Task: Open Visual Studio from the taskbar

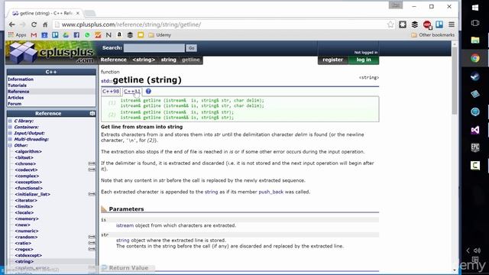Action: [475, 130]
